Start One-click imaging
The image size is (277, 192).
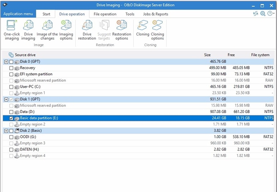click(x=12, y=30)
